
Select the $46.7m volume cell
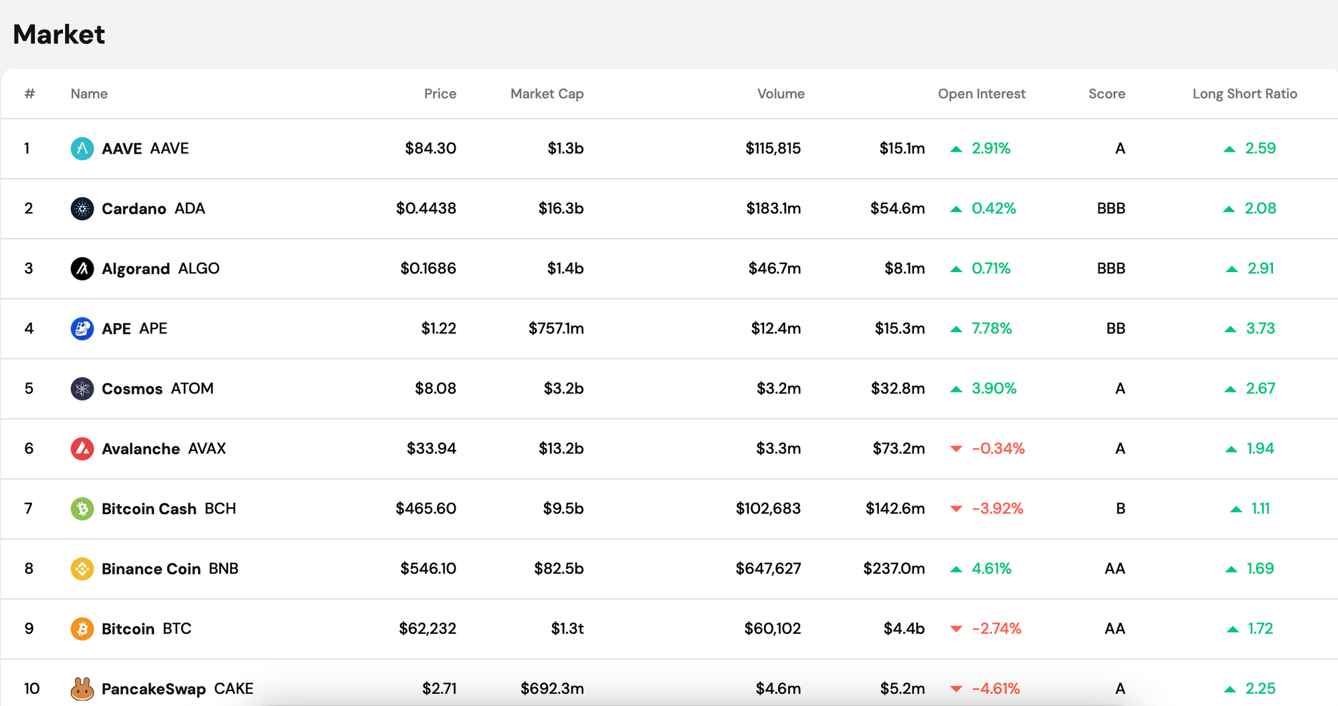(775, 269)
